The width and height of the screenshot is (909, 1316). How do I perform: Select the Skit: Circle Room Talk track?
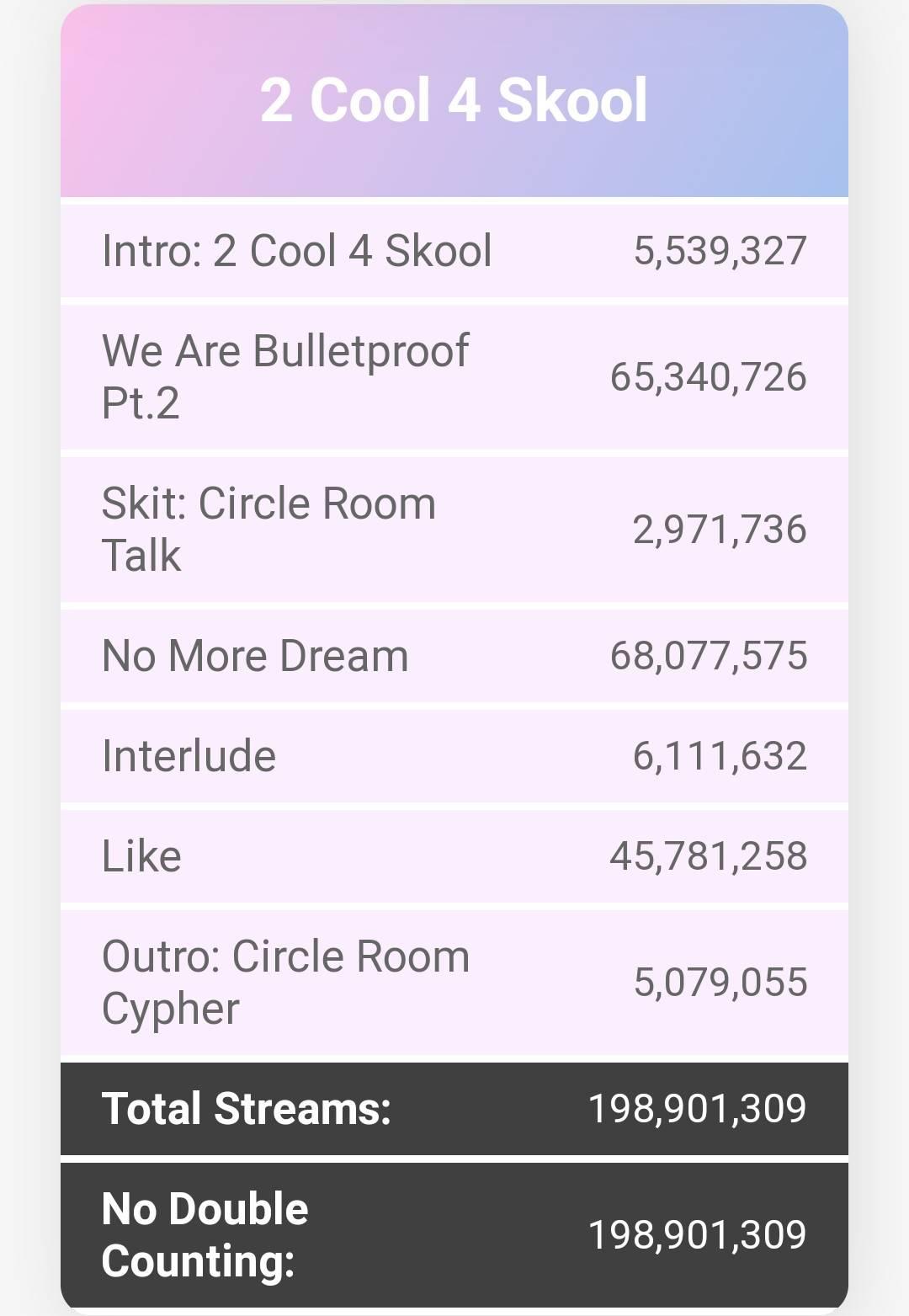(268, 529)
